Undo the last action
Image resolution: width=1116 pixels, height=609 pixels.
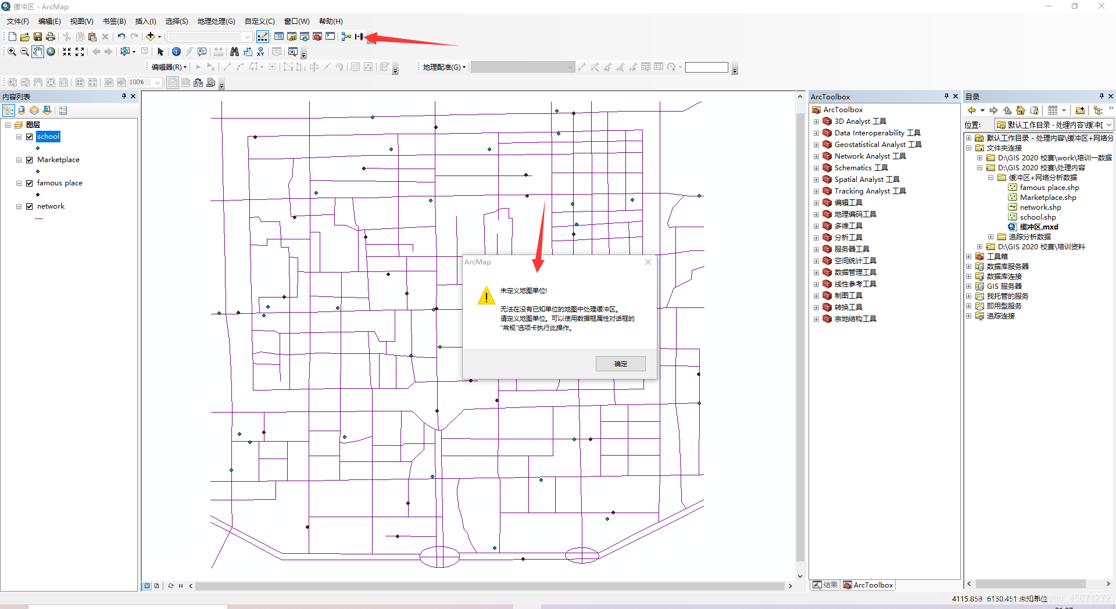click(121, 37)
